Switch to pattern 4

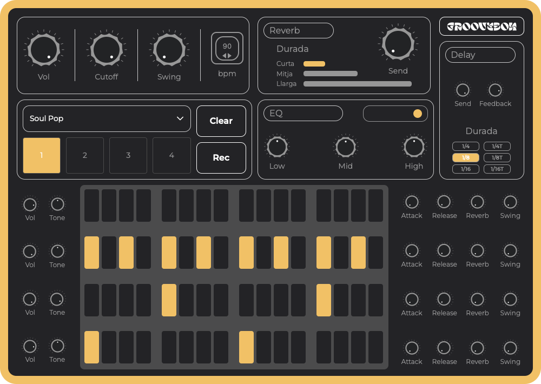[x=171, y=155]
